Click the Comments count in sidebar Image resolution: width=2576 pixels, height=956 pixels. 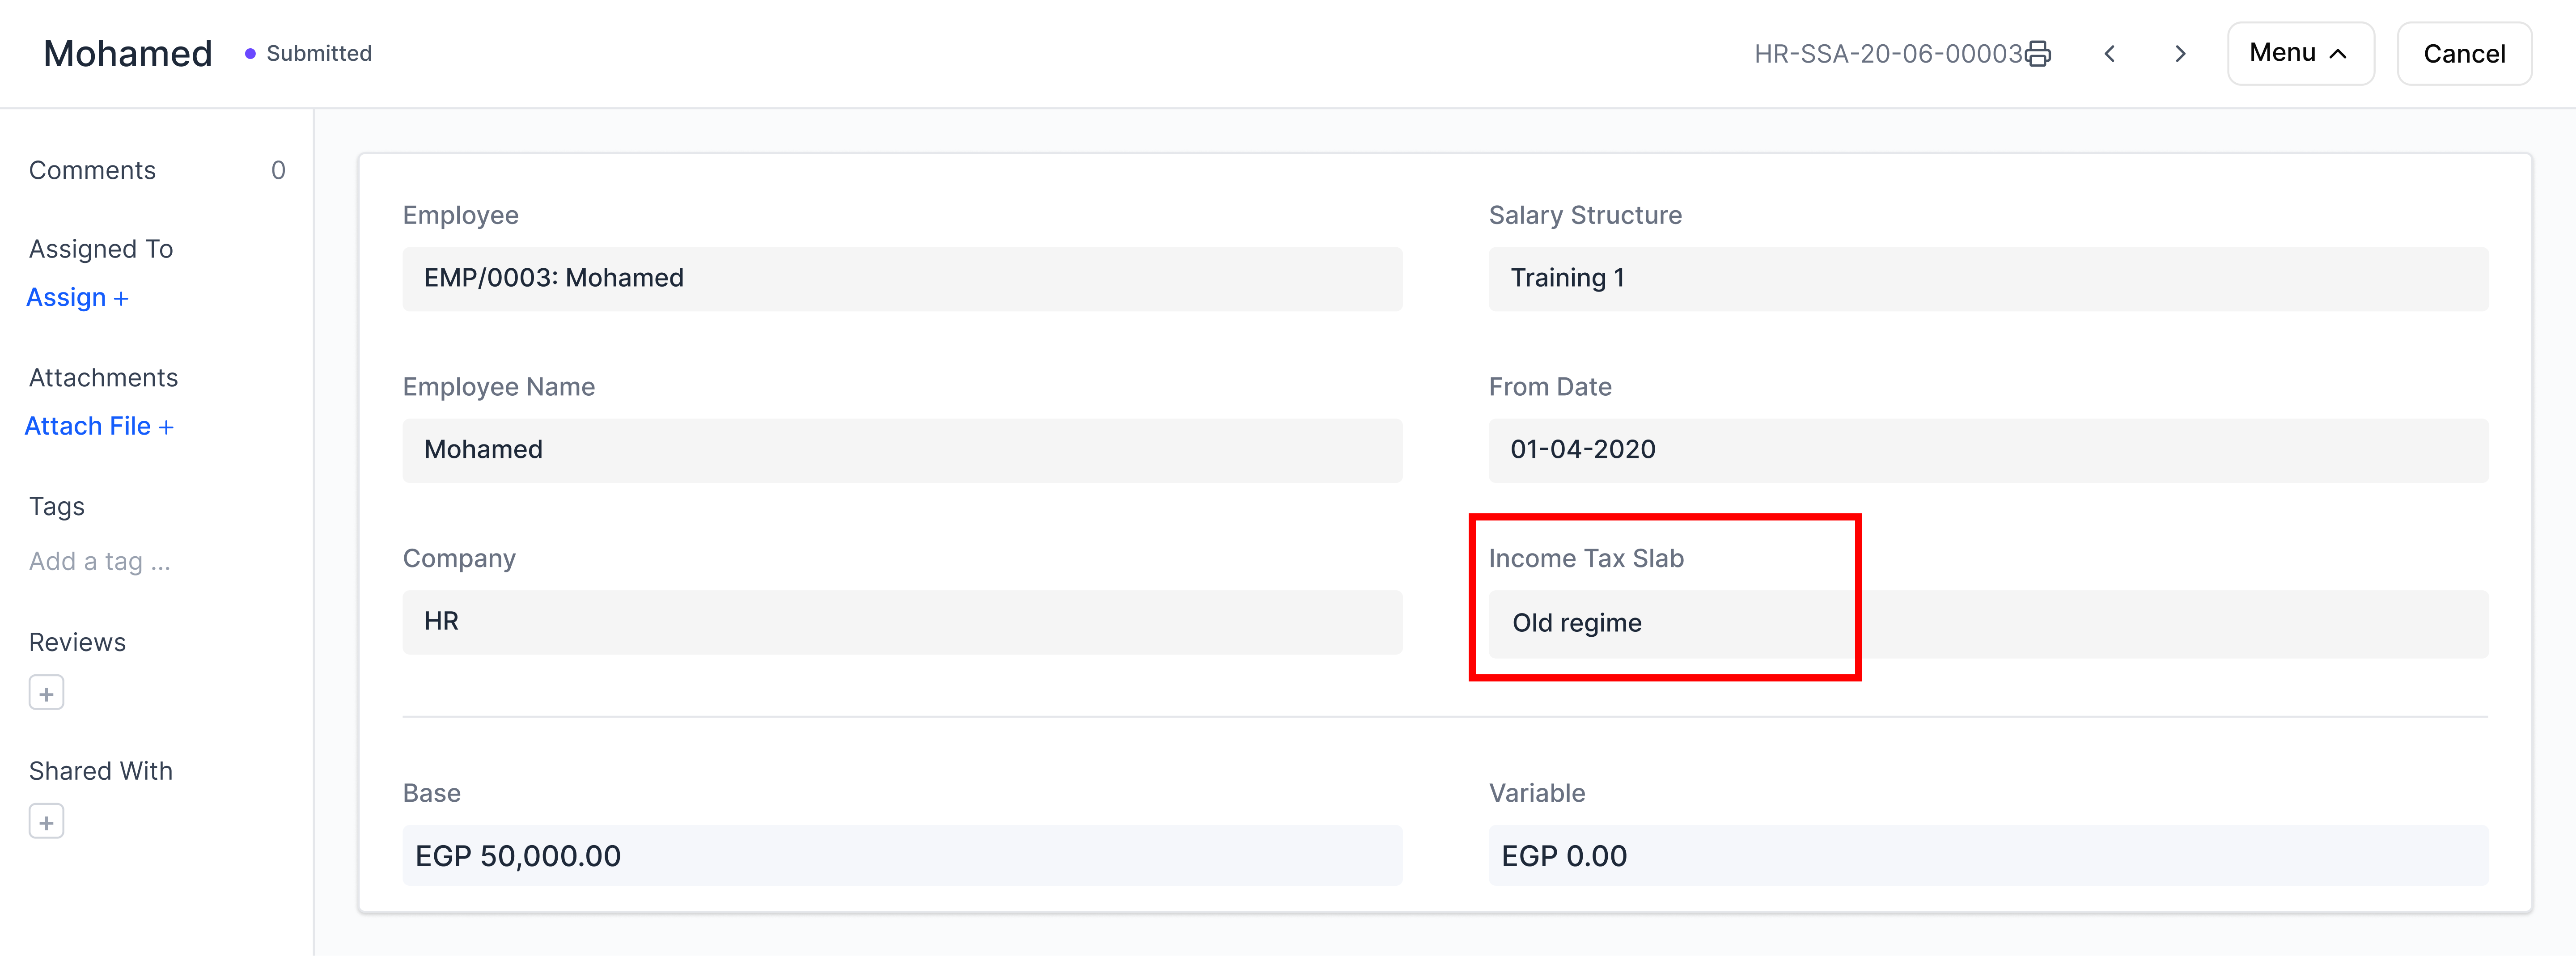pos(278,171)
